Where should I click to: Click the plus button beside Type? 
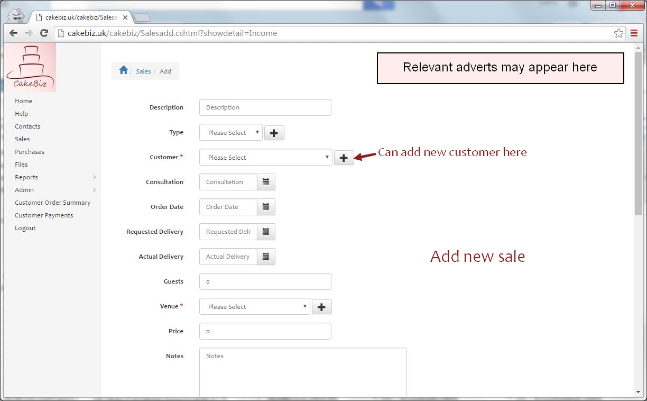coord(274,133)
